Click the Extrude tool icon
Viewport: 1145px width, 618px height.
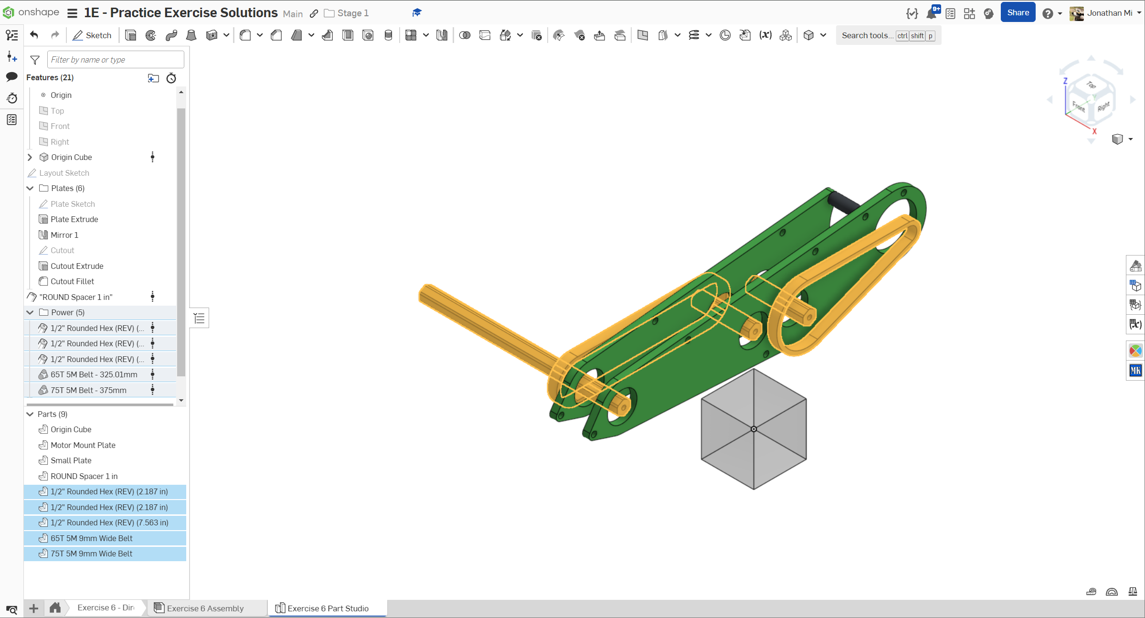click(x=130, y=35)
